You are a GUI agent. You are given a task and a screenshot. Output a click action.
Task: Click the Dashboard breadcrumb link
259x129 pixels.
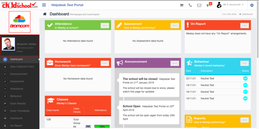coord(247,14)
